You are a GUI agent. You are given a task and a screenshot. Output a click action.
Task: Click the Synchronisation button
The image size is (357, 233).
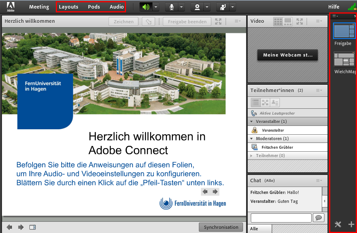221,227
